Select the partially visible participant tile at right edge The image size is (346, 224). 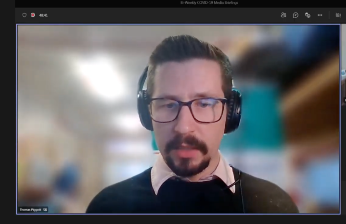pyautogui.click(x=344, y=87)
